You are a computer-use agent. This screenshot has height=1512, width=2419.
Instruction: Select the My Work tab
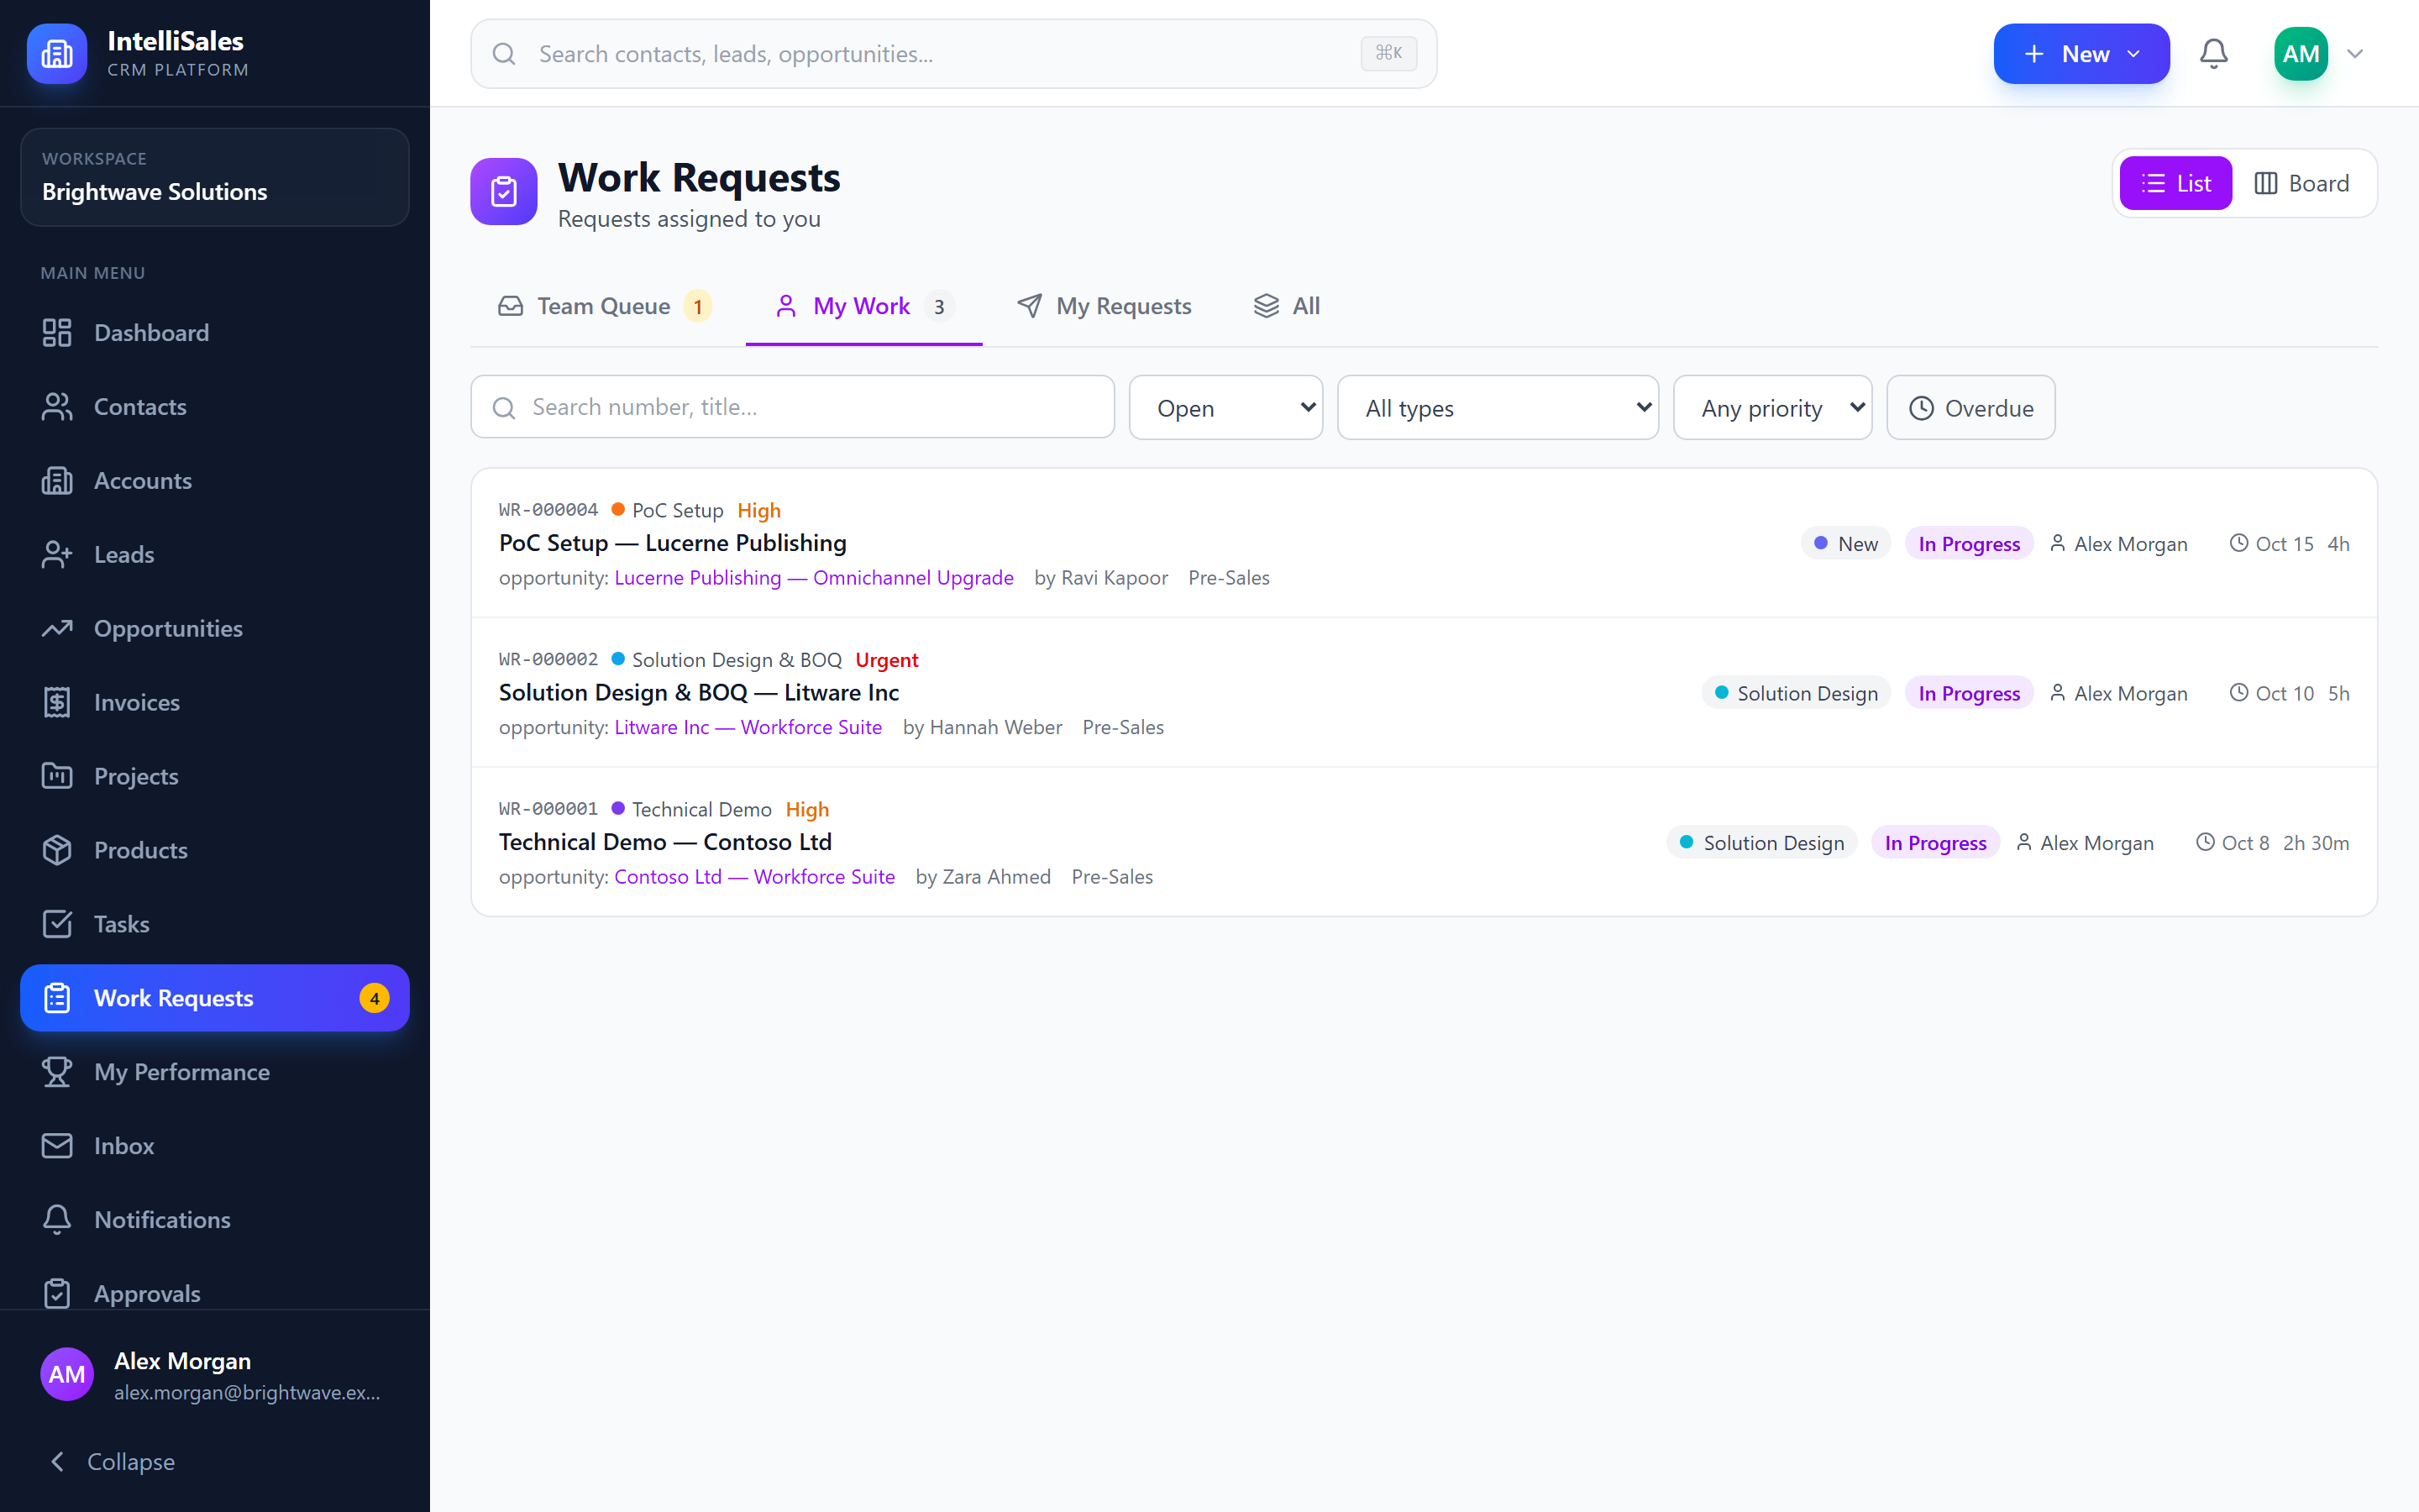coord(863,306)
